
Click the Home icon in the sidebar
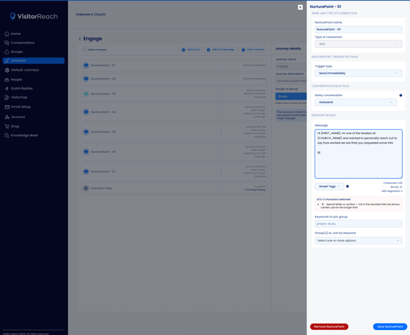click(7, 34)
